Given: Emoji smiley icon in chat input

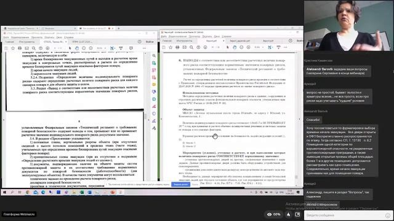Looking at the screenshot, I should (x=388, y=215).
